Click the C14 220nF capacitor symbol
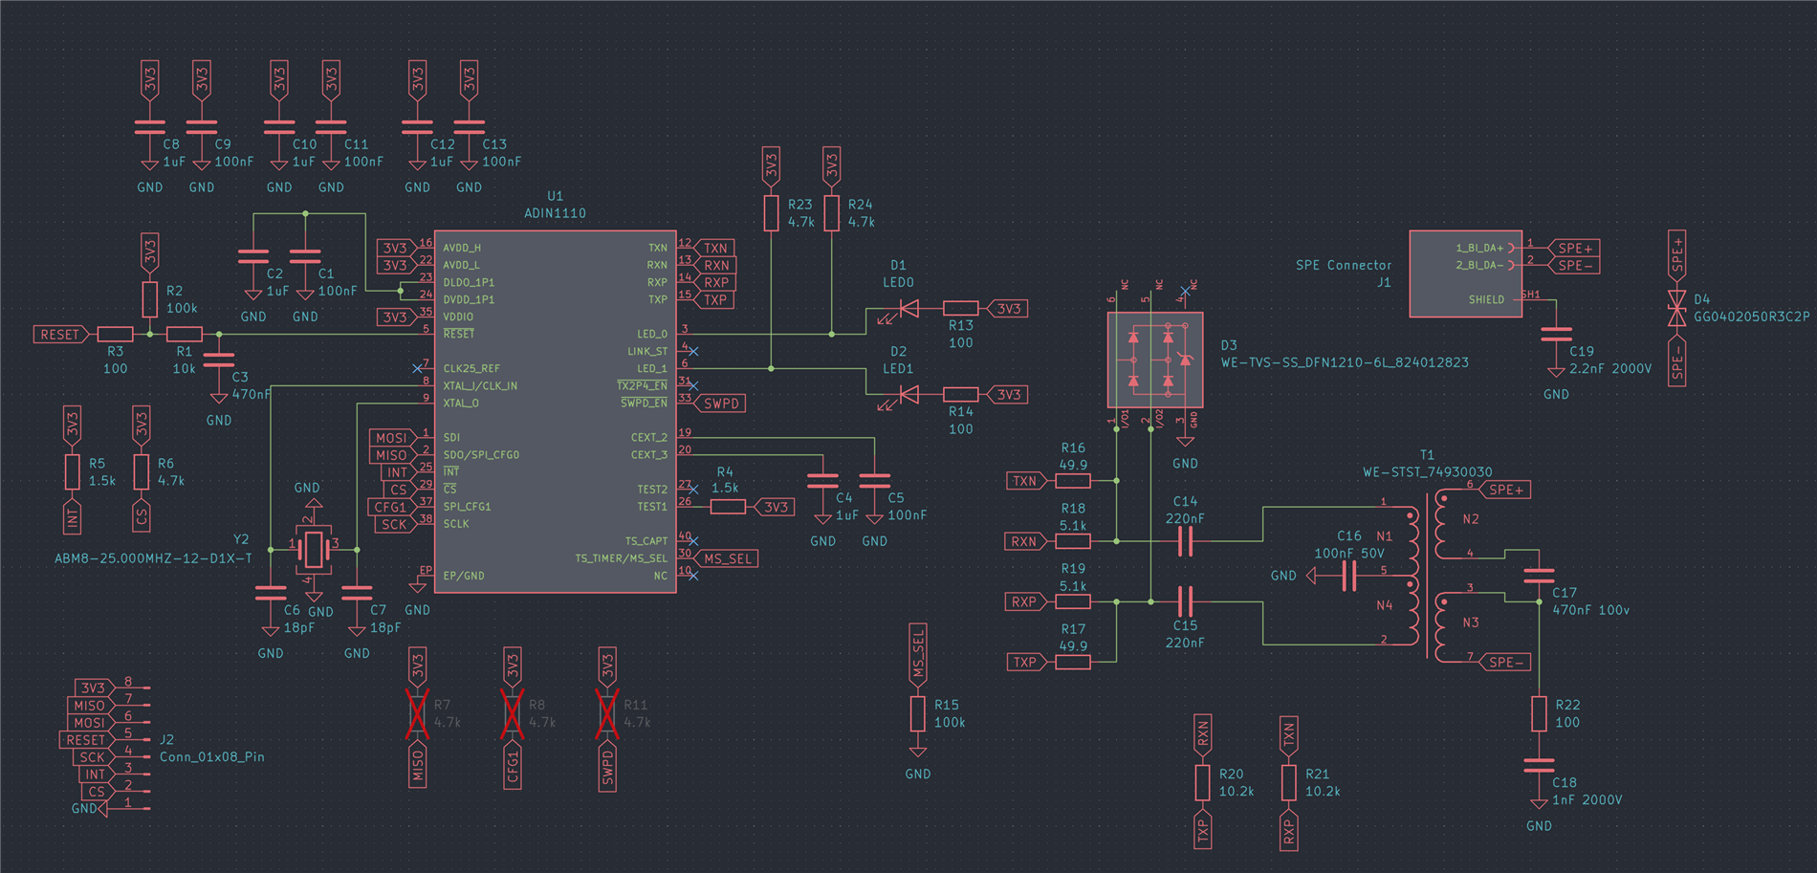 click(1185, 541)
